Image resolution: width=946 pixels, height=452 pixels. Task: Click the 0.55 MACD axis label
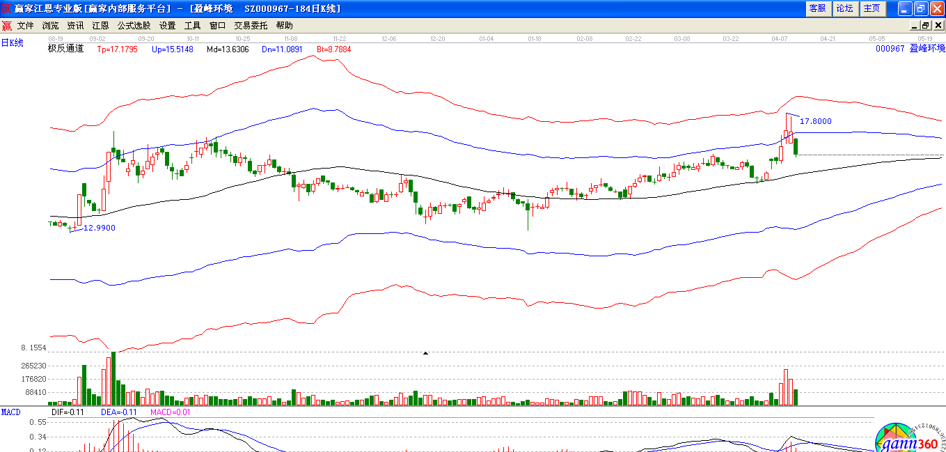tap(38, 423)
